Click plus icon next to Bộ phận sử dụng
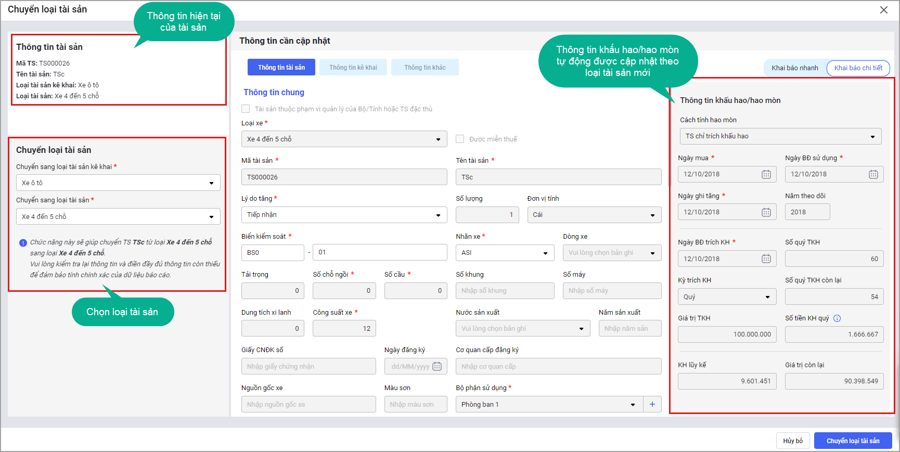The image size is (900, 452). (652, 404)
